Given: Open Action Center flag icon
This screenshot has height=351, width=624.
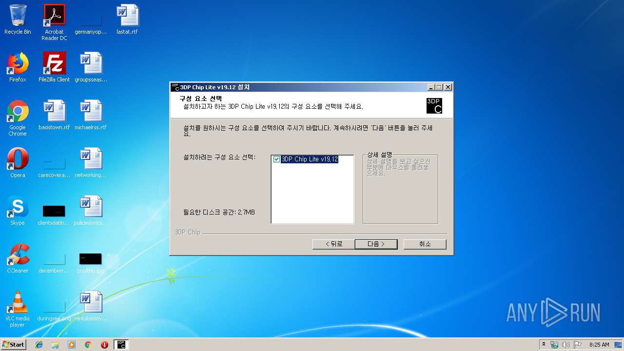Looking at the screenshot, I should (578, 344).
